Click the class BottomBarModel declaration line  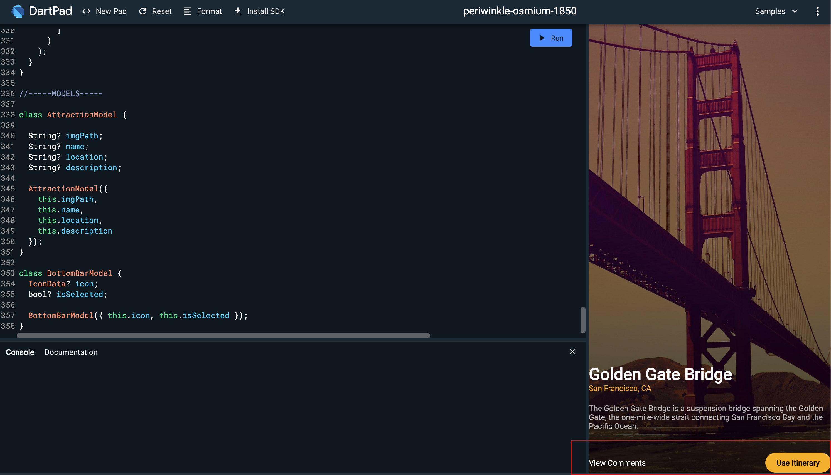point(70,273)
